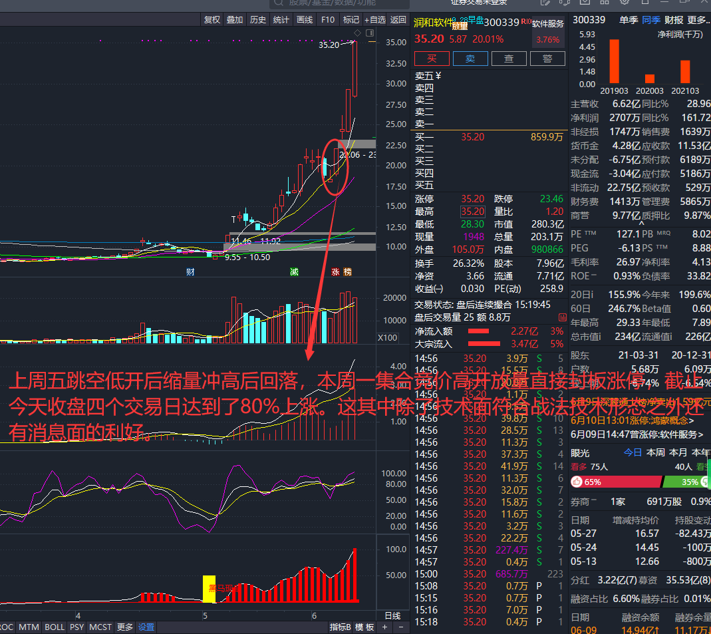Open the 鸿蒙概念 limit-up news link
Screen dimensions: 711x634
(x=632, y=421)
